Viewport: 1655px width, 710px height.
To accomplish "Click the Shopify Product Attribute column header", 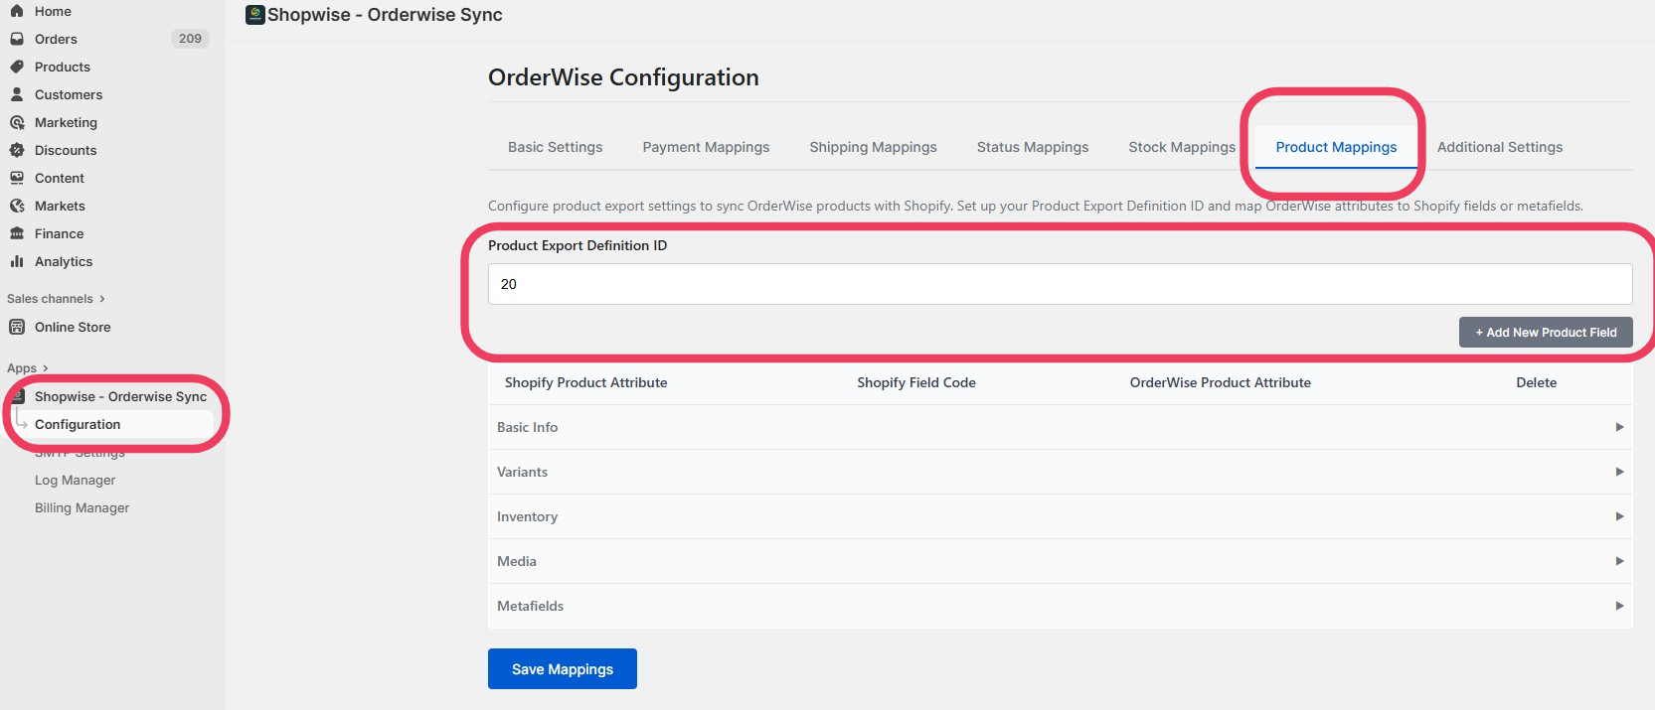I will pyautogui.click(x=585, y=382).
